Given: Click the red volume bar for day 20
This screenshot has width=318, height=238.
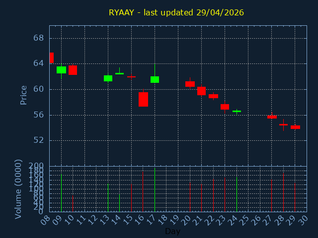Looking at the screenshot, I should (190, 197).
